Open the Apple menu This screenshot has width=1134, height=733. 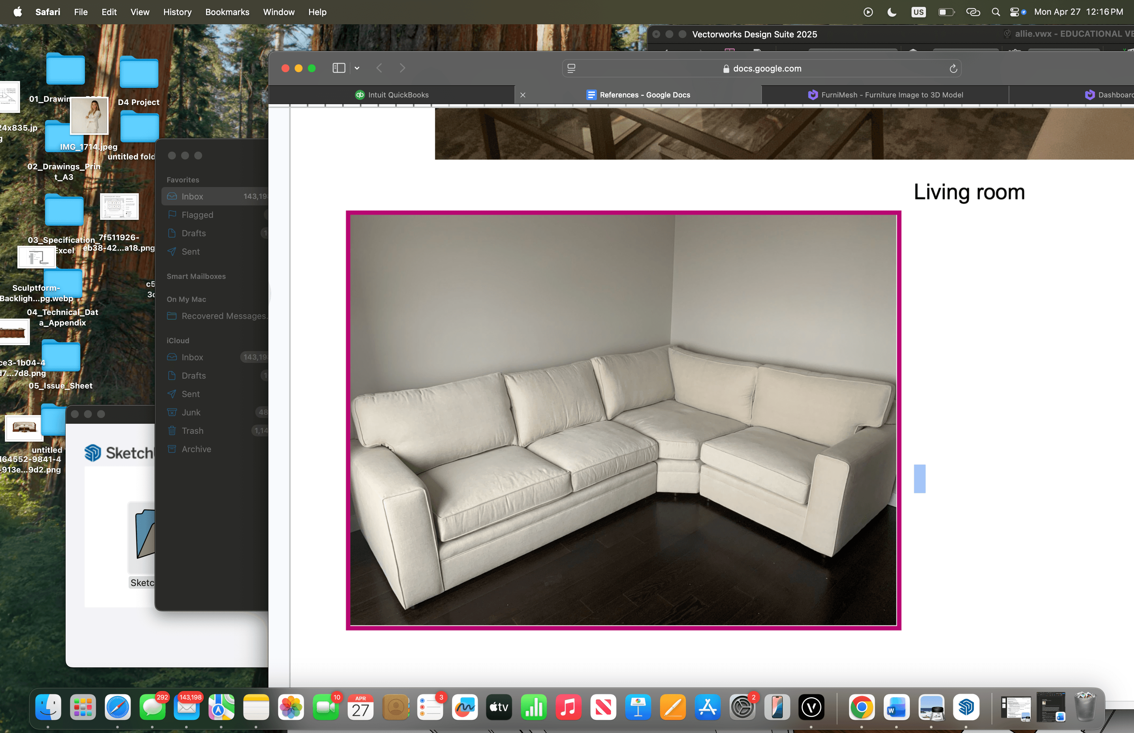pyautogui.click(x=18, y=12)
